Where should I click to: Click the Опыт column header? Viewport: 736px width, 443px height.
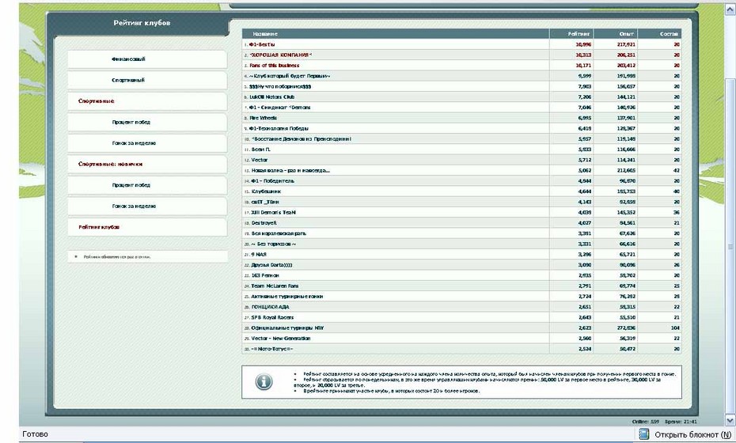point(627,34)
